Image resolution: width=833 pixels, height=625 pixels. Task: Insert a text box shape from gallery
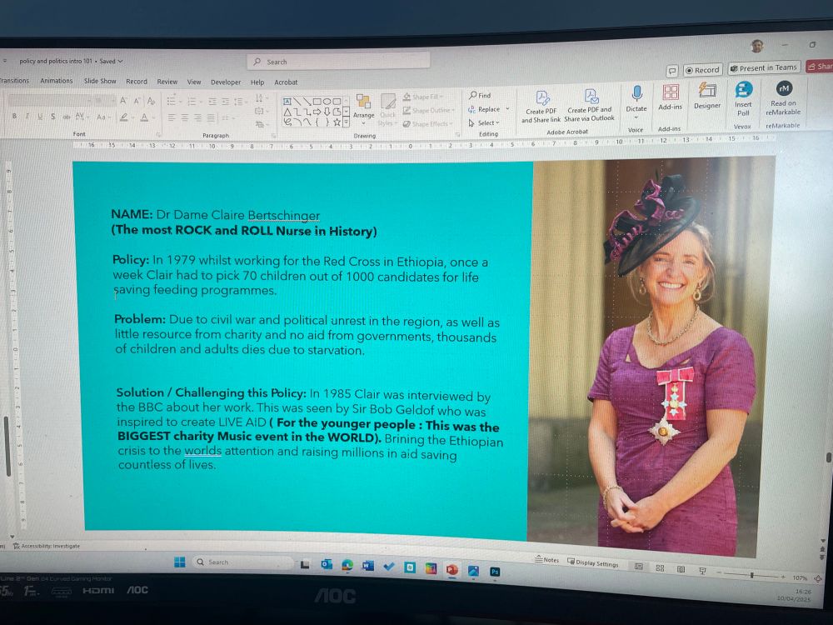click(287, 101)
